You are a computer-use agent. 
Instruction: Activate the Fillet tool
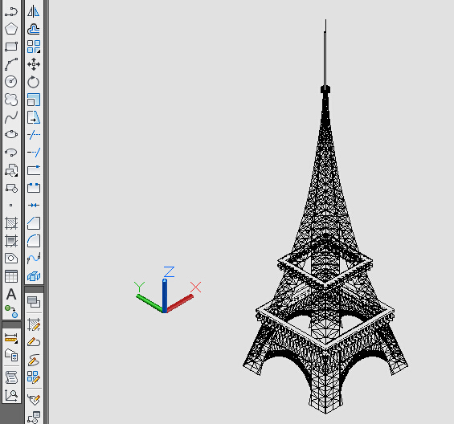point(34,241)
